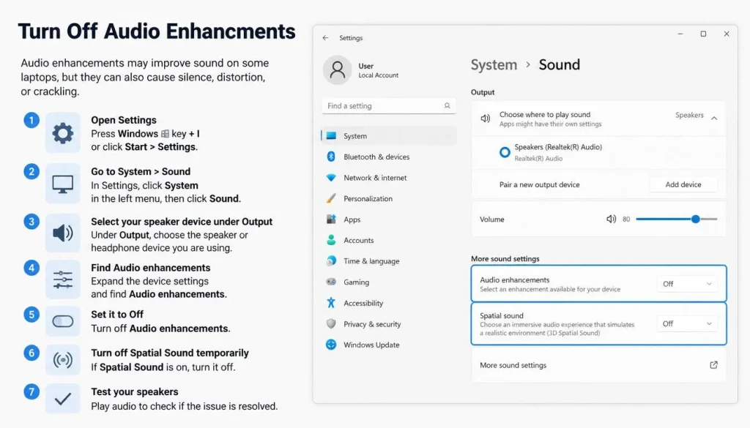The width and height of the screenshot is (750, 428).
Task: Open Privacy & security settings
Action: click(389, 324)
